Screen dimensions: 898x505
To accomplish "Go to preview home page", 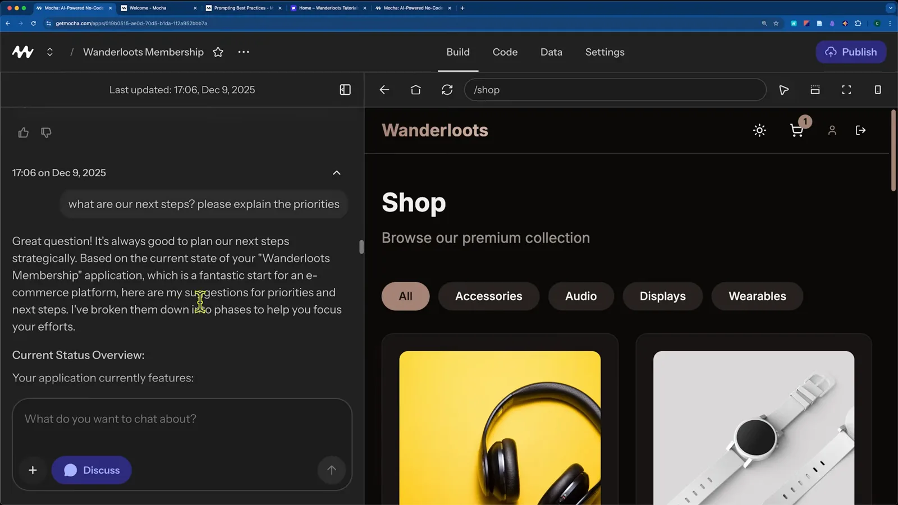I will pyautogui.click(x=416, y=90).
